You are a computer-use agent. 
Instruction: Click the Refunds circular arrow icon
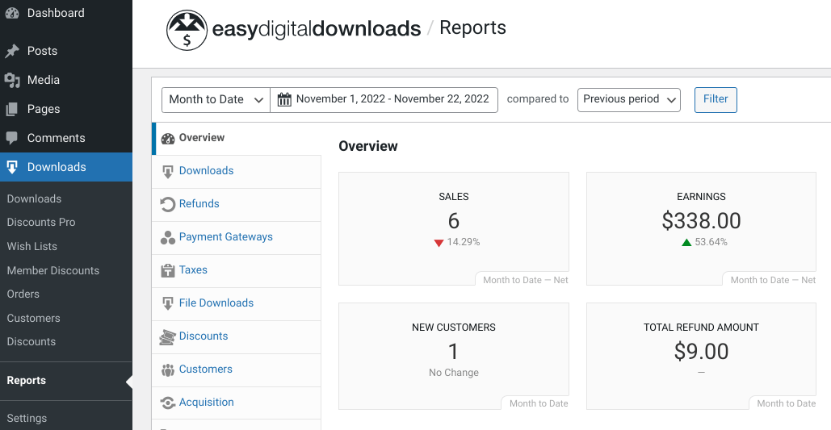tap(168, 204)
